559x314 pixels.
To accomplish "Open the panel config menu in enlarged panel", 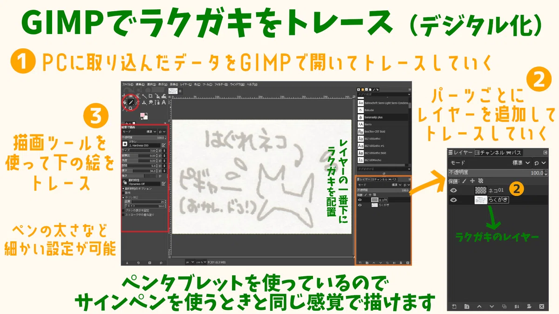I will [545, 153].
